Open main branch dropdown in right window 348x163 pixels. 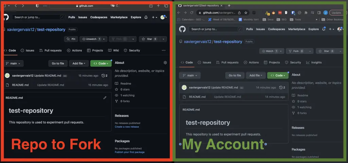[x=190, y=75]
